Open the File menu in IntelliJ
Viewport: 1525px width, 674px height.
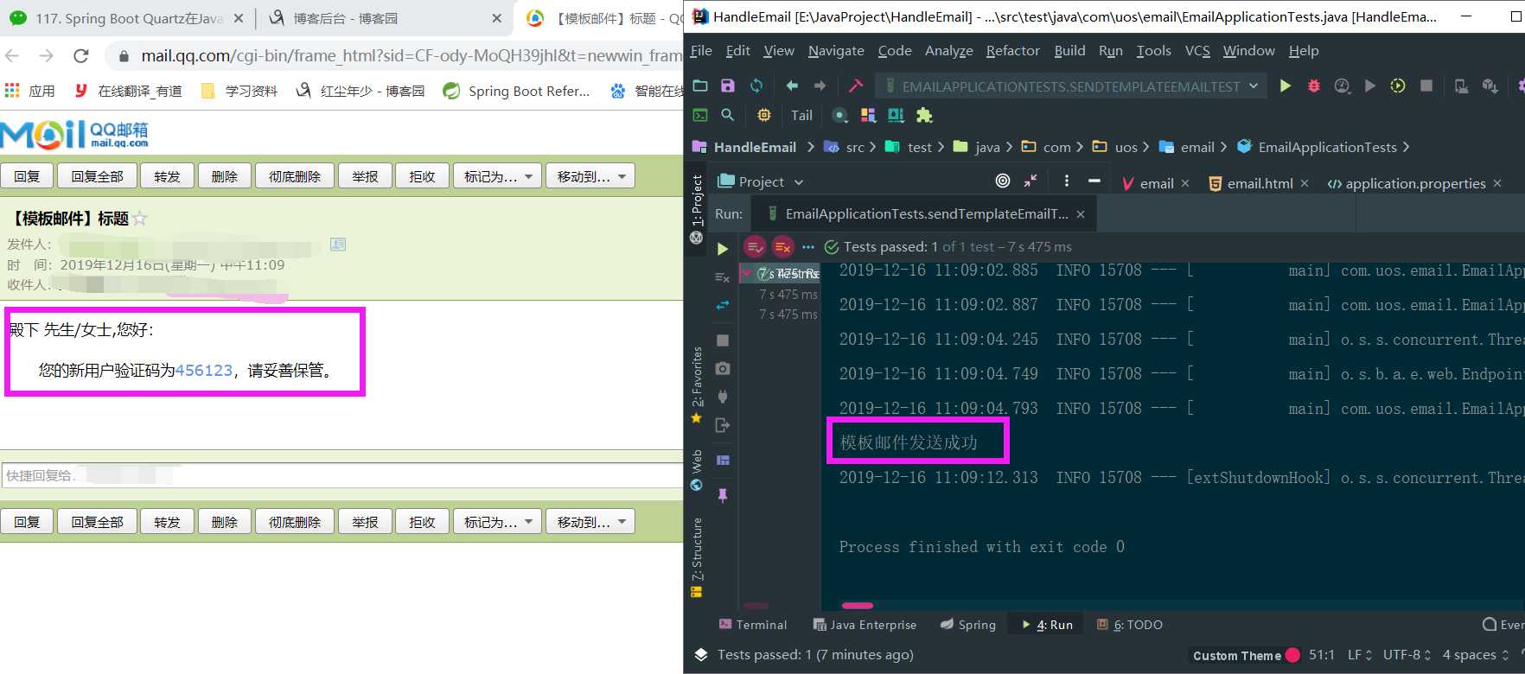click(701, 51)
